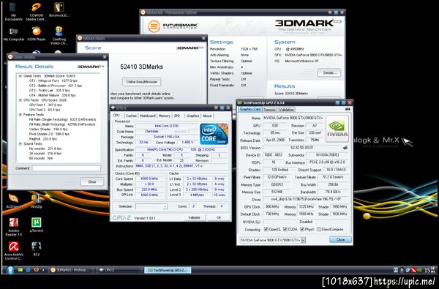This screenshot has height=289, width=439.
Task: Toggle the PhysX checkbox in GPU-Z
Action: tap(302, 229)
